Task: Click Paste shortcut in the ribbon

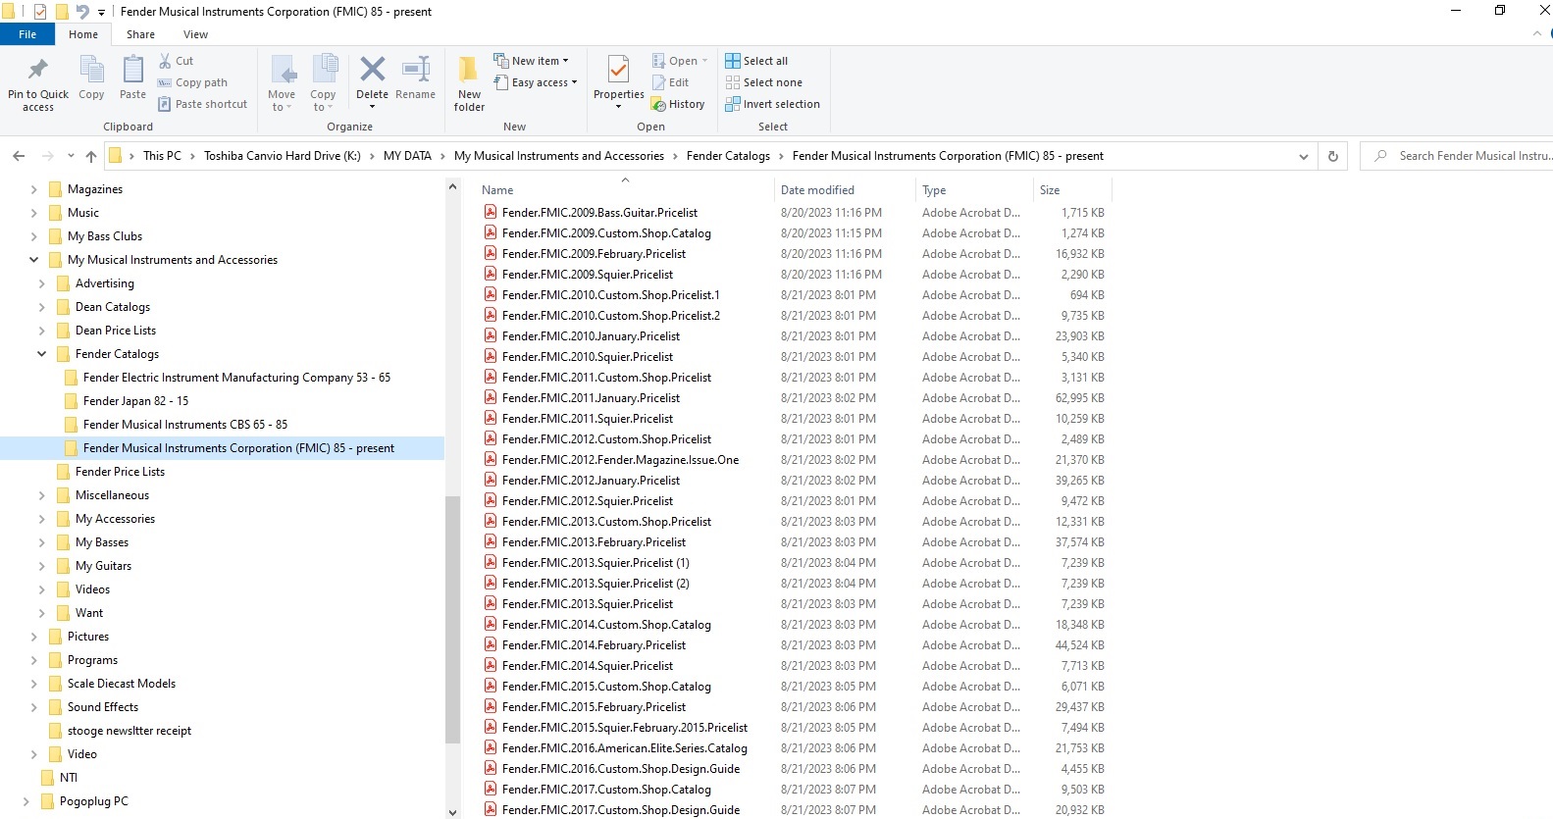Action: click(x=203, y=104)
